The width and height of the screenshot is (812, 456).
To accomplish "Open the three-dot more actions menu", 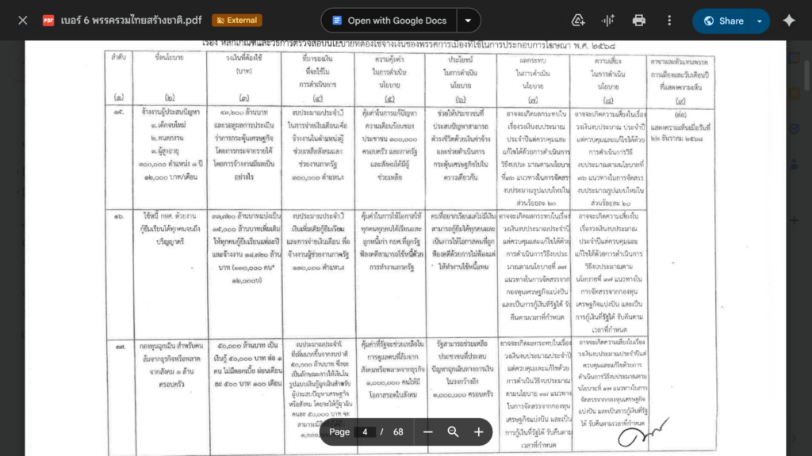I will (x=669, y=21).
